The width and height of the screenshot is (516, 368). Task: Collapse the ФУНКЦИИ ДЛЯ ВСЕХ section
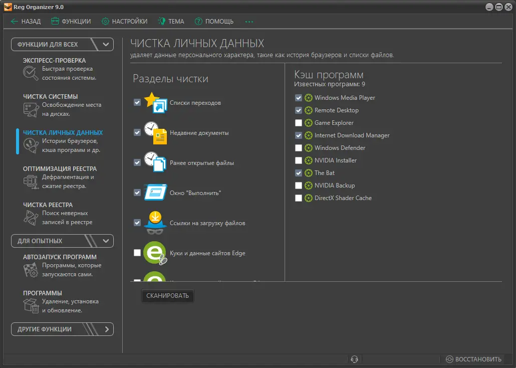106,44
